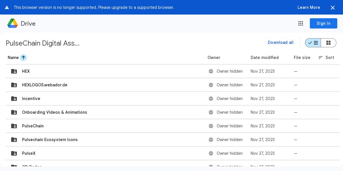The height and width of the screenshot is (171, 343).
Task: Open the Learn More link in banner
Action: click(309, 7)
